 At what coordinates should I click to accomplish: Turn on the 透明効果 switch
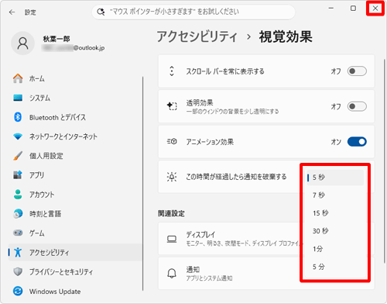pos(357,106)
